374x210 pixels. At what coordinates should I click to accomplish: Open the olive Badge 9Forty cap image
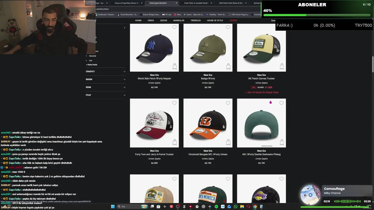pyautogui.click(x=208, y=48)
